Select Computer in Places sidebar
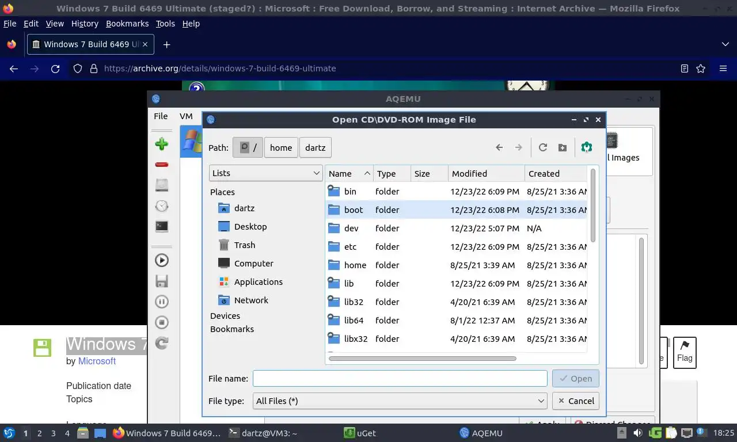Screen dimensions: 737x442 click(253, 263)
